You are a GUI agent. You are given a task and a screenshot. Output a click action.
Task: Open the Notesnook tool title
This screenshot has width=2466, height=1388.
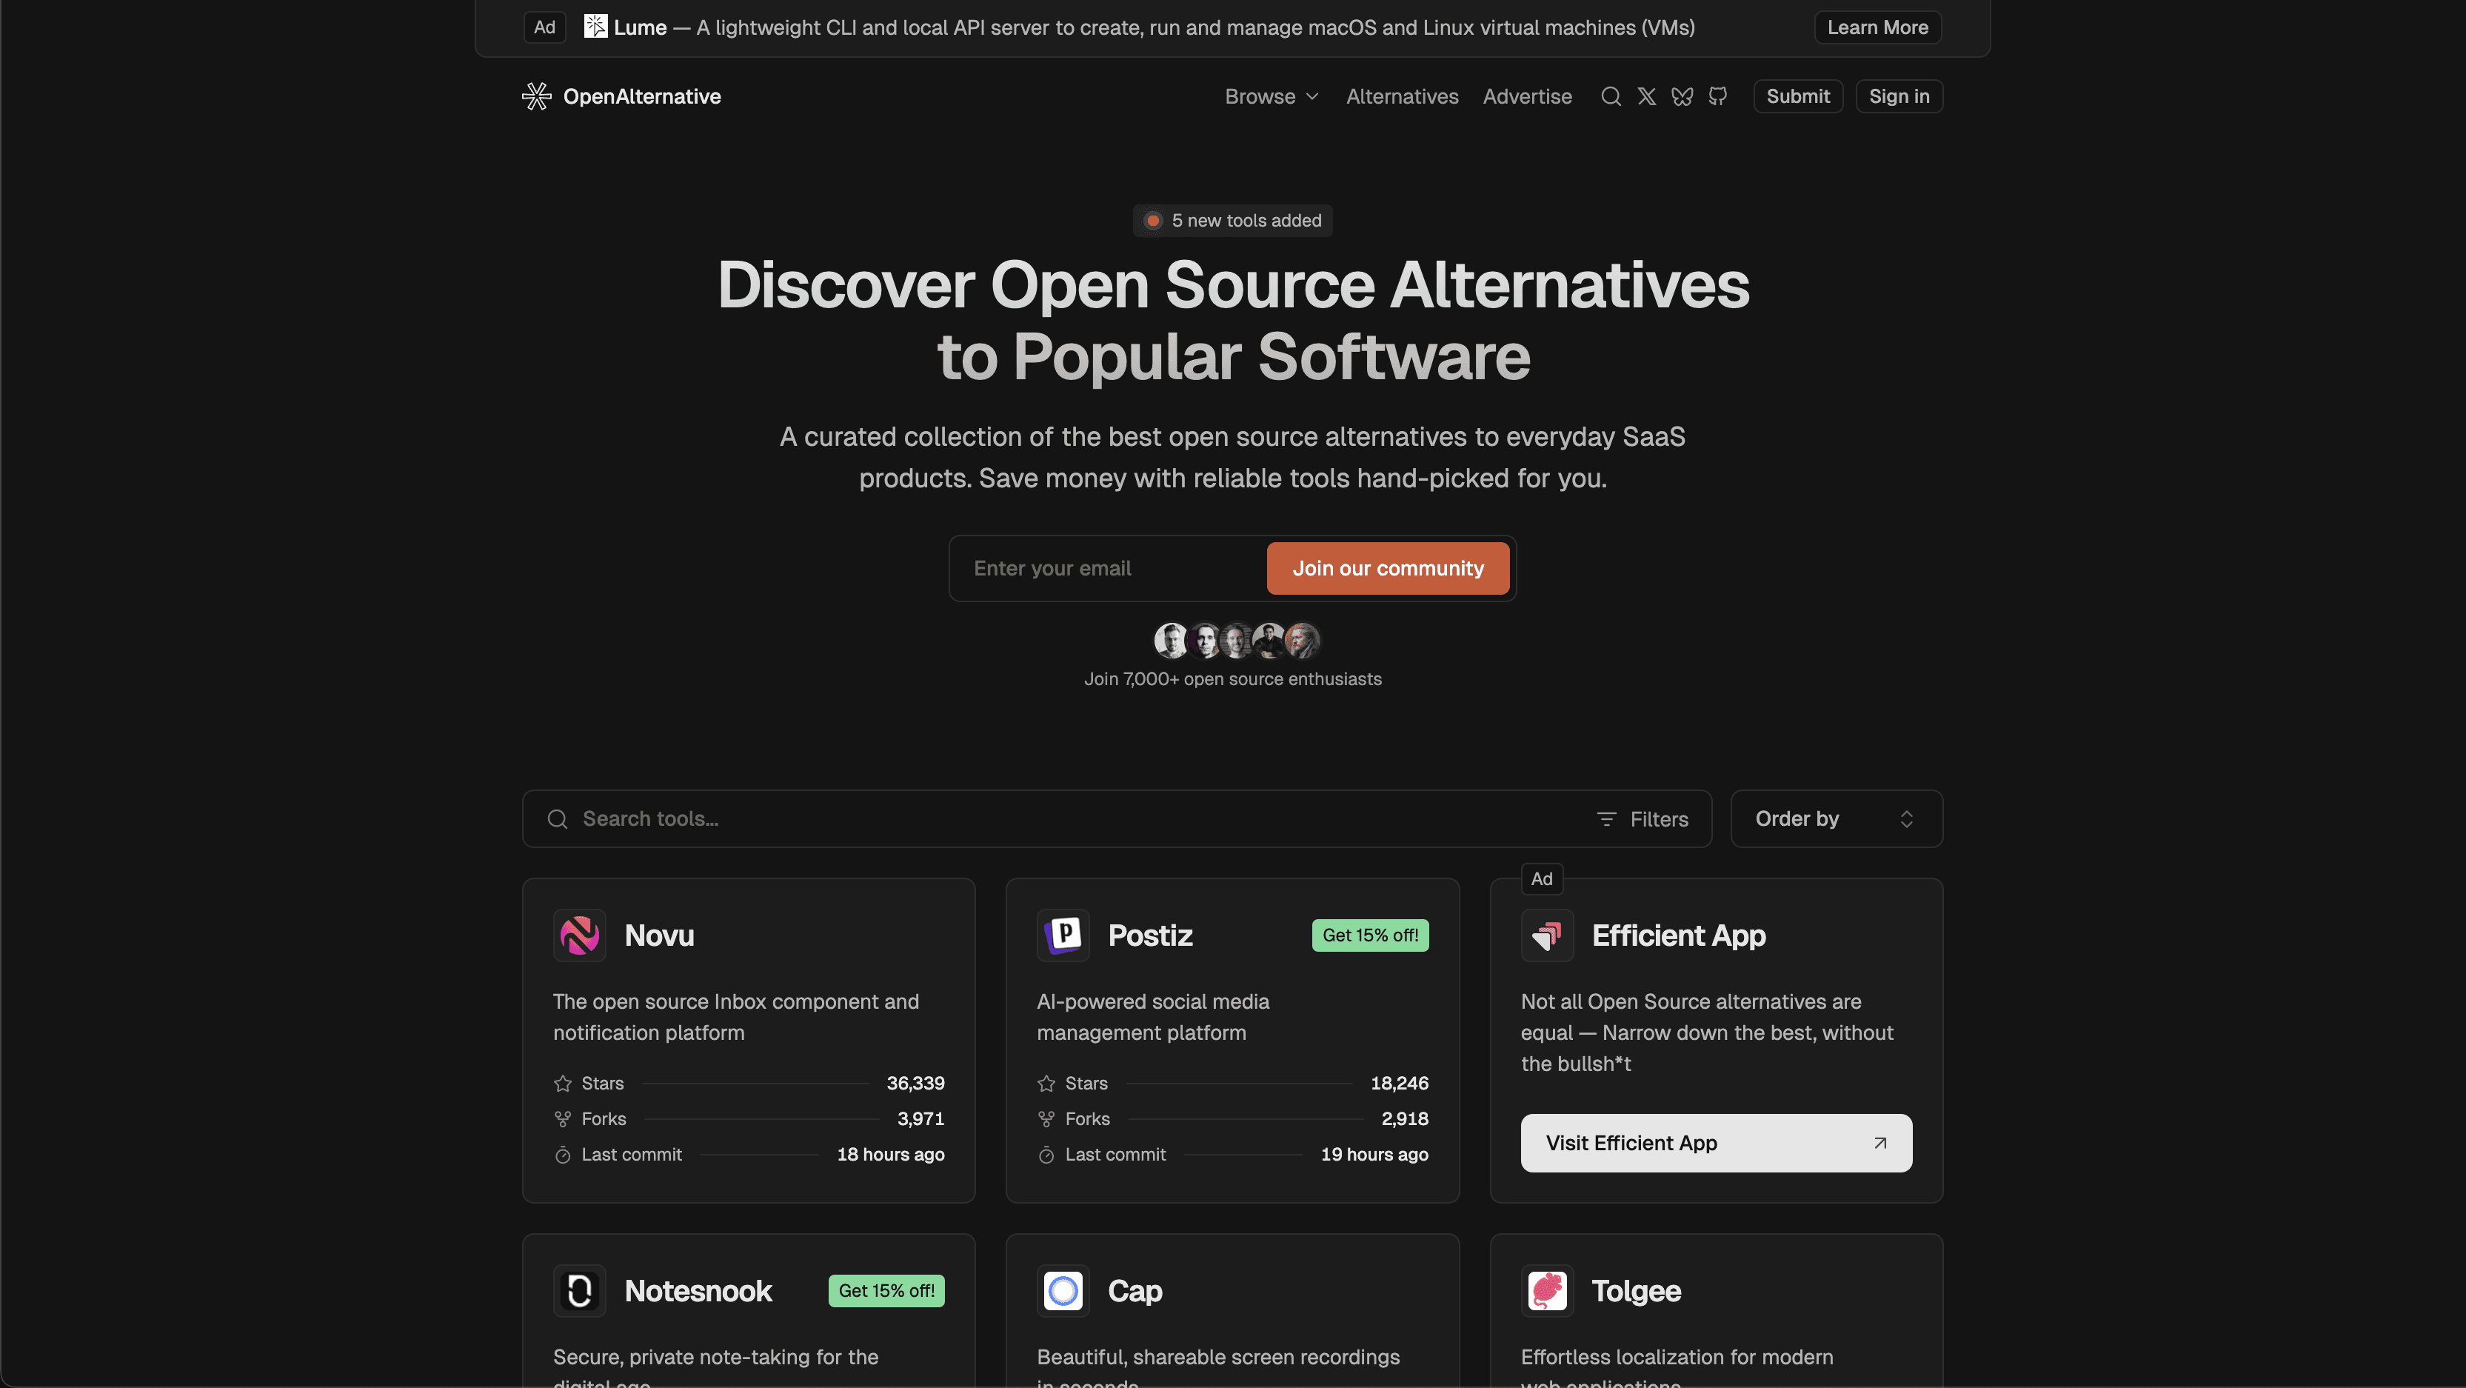point(698,1290)
